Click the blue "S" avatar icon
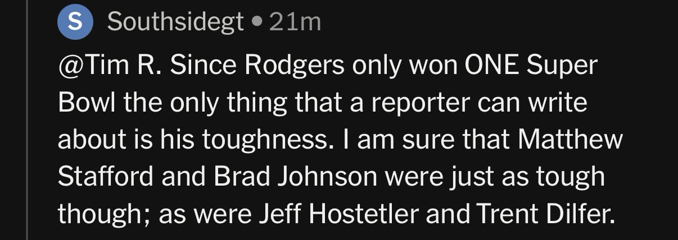This screenshot has width=678, height=240. pyautogui.click(x=76, y=22)
